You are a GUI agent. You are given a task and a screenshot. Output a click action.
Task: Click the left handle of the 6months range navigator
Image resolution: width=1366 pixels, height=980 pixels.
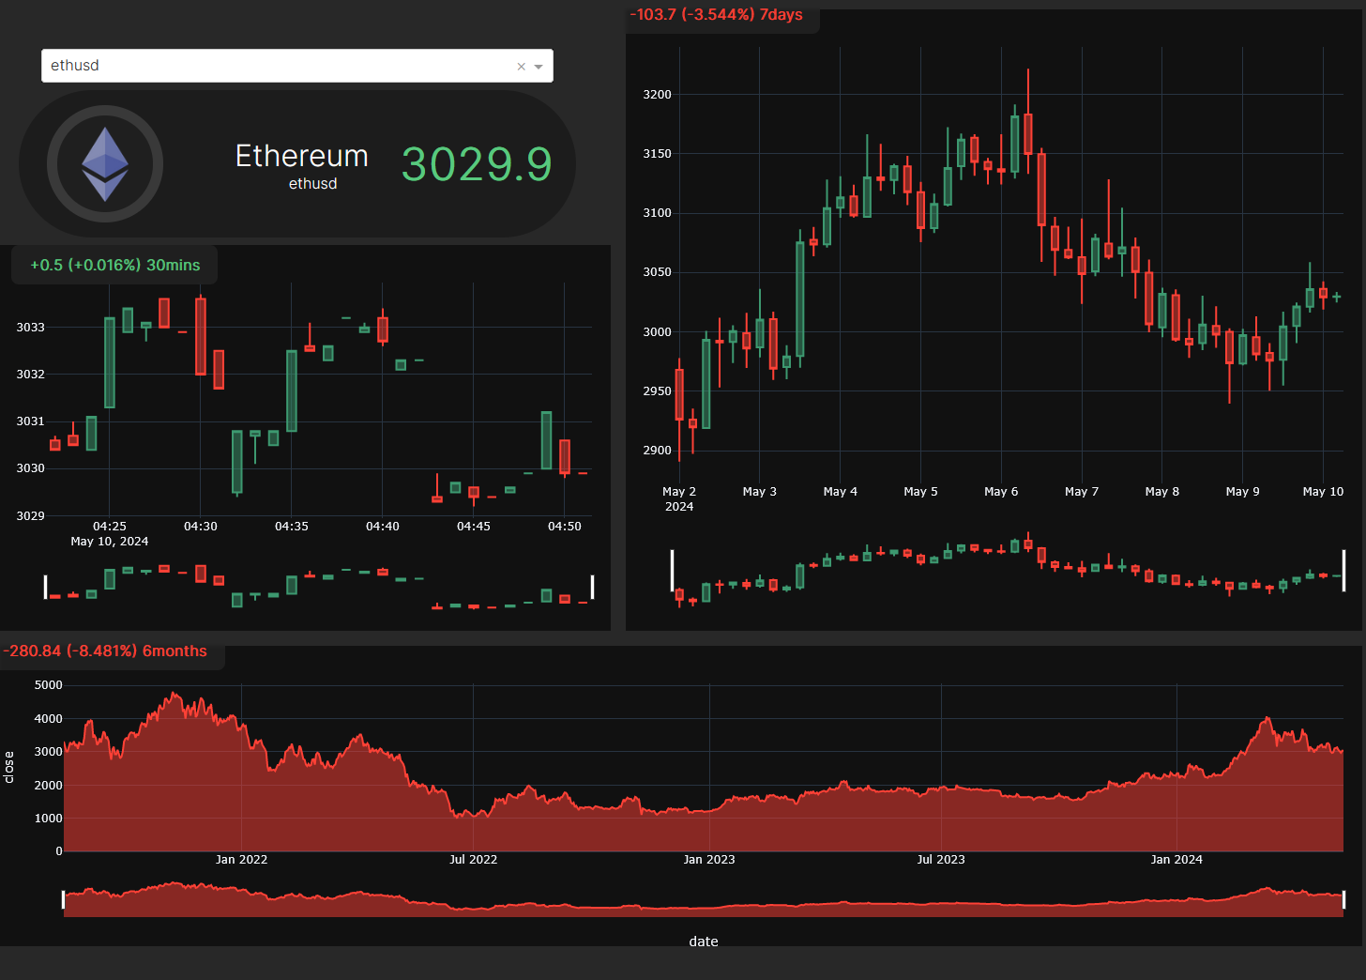click(64, 899)
